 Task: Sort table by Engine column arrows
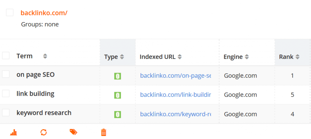tap(247, 57)
